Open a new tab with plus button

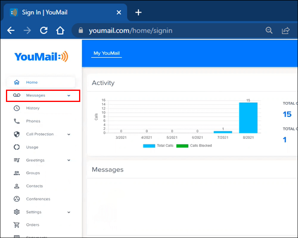point(138,12)
